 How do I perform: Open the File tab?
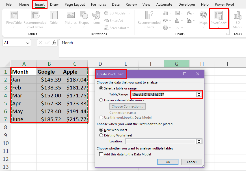(x=9, y=5)
